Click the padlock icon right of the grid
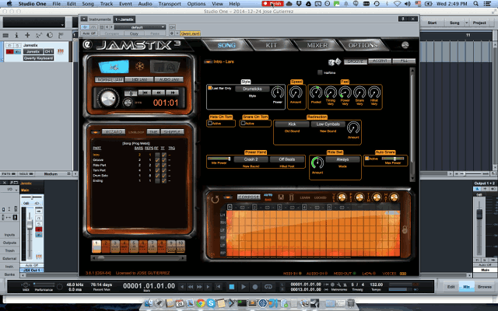Image resolution: width=498 pixels, height=311 pixels. (x=405, y=229)
